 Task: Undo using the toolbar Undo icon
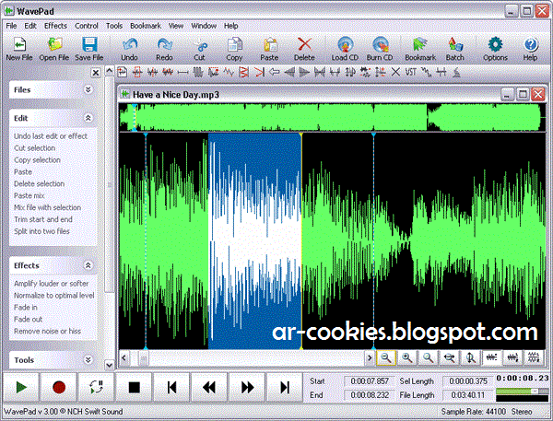[129, 49]
